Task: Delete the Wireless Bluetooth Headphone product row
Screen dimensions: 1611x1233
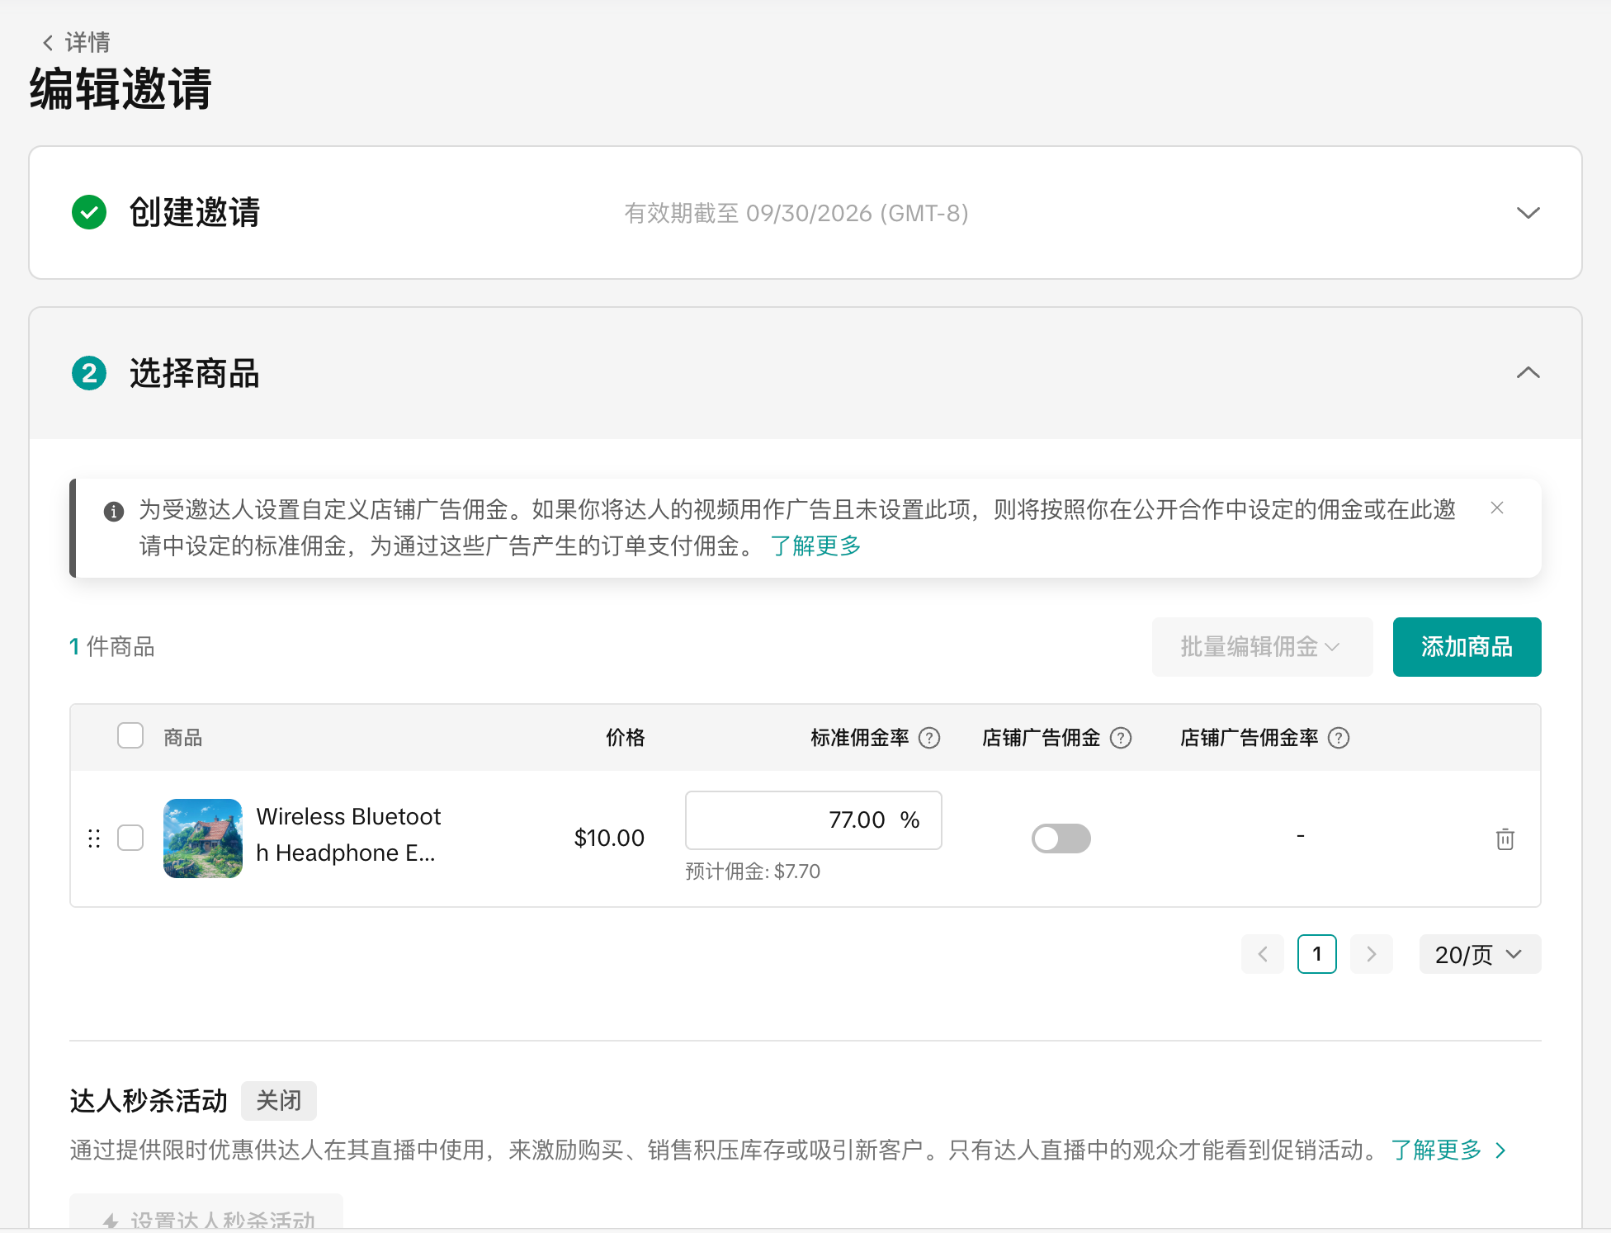Action: pos(1505,839)
